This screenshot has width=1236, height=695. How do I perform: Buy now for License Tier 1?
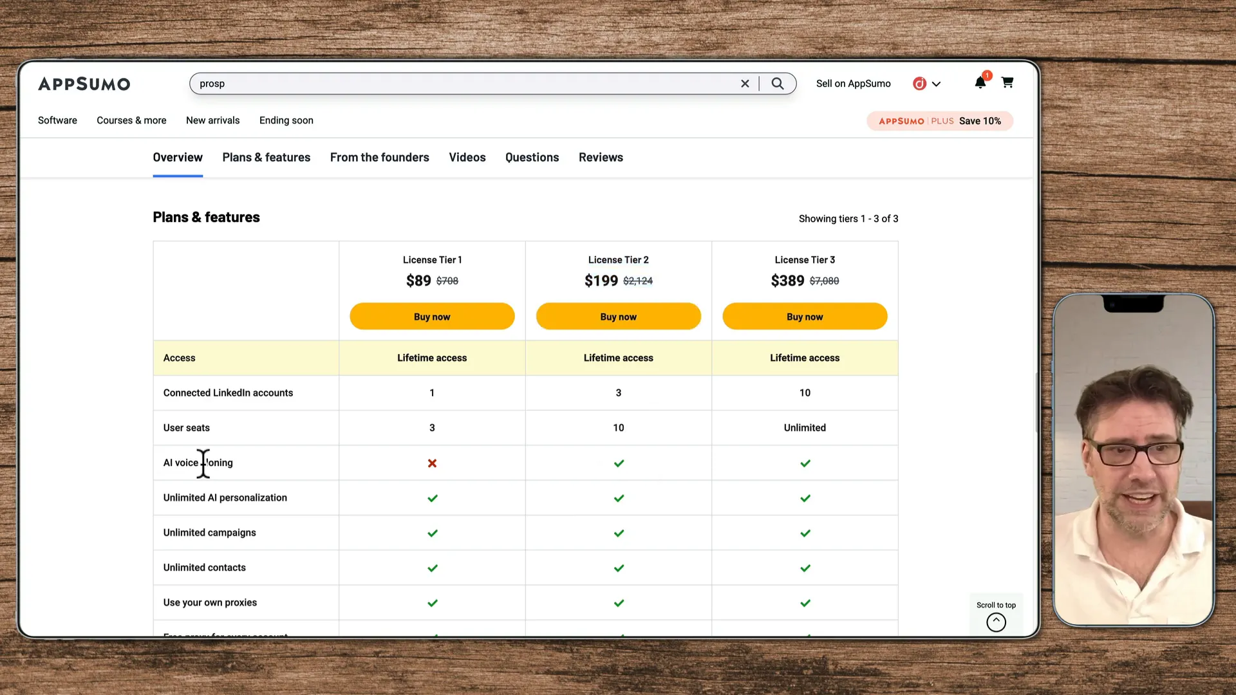(x=432, y=317)
